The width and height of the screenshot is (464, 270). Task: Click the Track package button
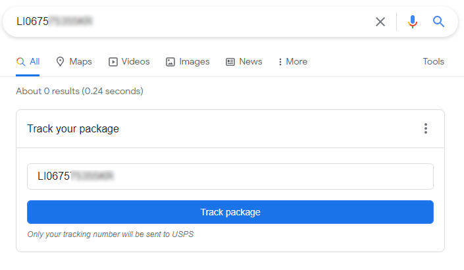click(230, 212)
